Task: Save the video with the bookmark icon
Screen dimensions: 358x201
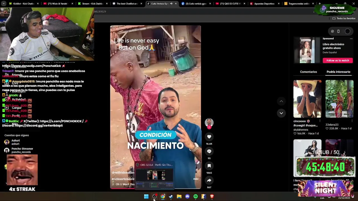Action: point(209,166)
